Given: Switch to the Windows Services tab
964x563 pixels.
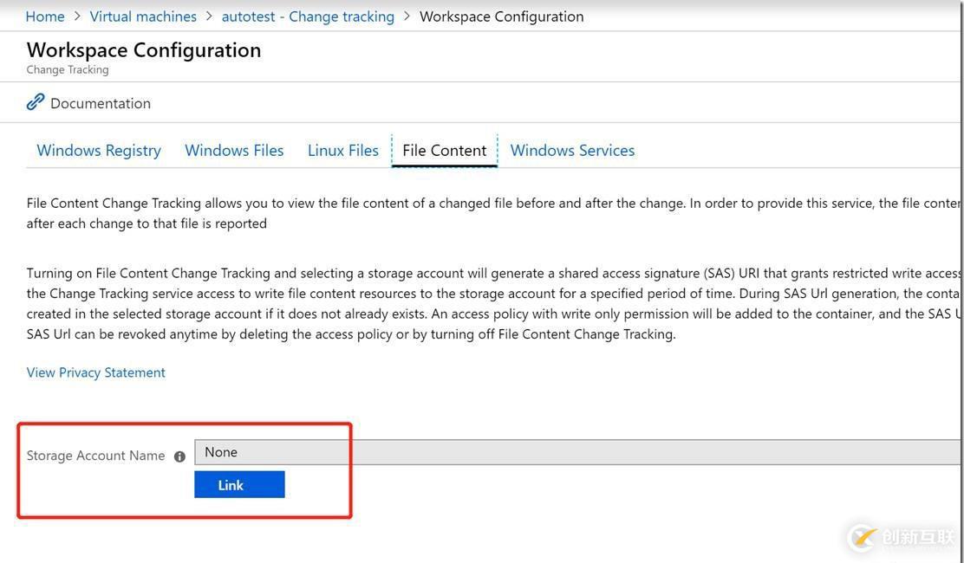Looking at the screenshot, I should 572,150.
